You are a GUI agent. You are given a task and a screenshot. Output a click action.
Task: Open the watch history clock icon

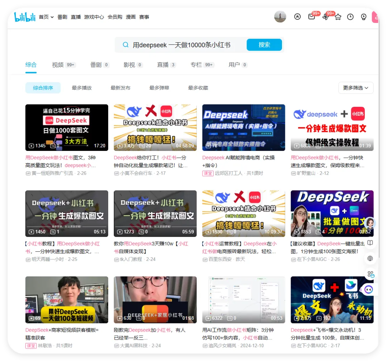tap(350, 17)
